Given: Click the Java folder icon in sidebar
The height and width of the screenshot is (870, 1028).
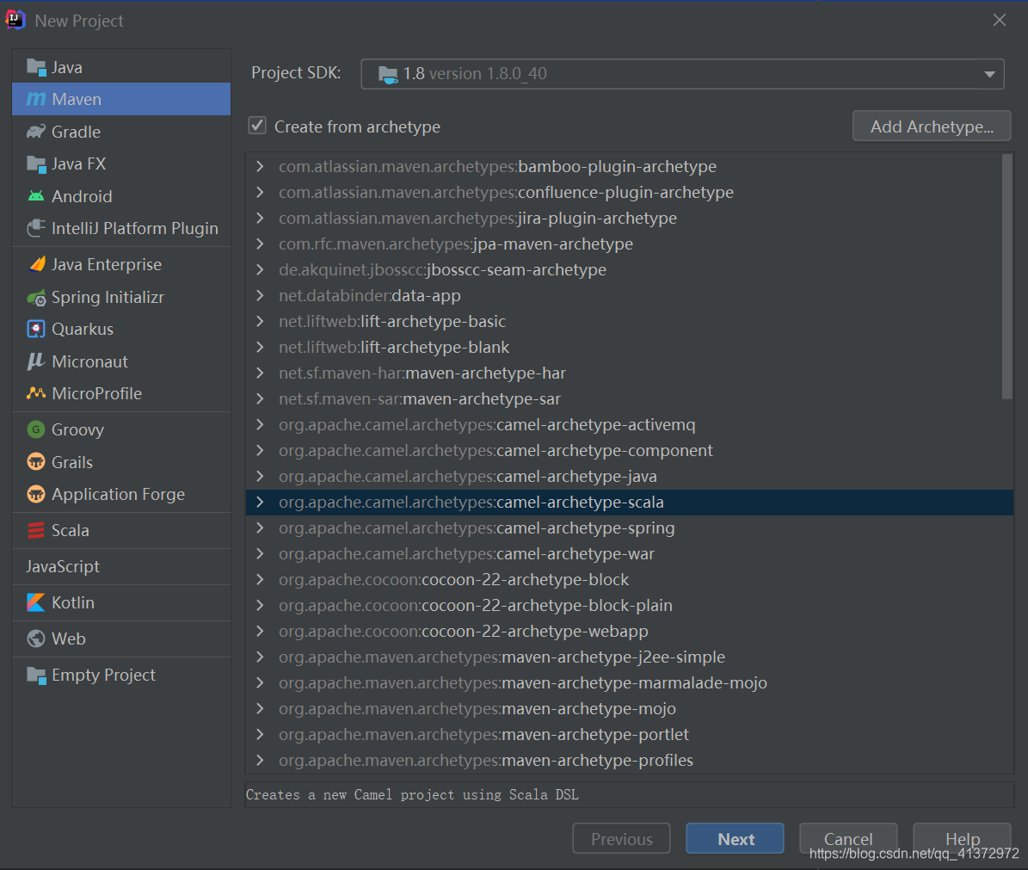Looking at the screenshot, I should coord(36,67).
